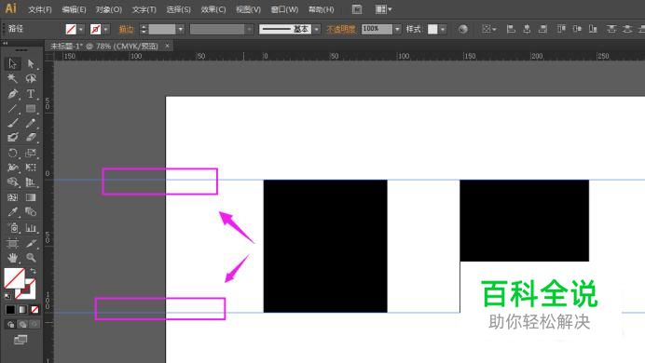Screen dimensions: 645x363
Task: Reset to default fill and stroke
Action: [7, 295]
